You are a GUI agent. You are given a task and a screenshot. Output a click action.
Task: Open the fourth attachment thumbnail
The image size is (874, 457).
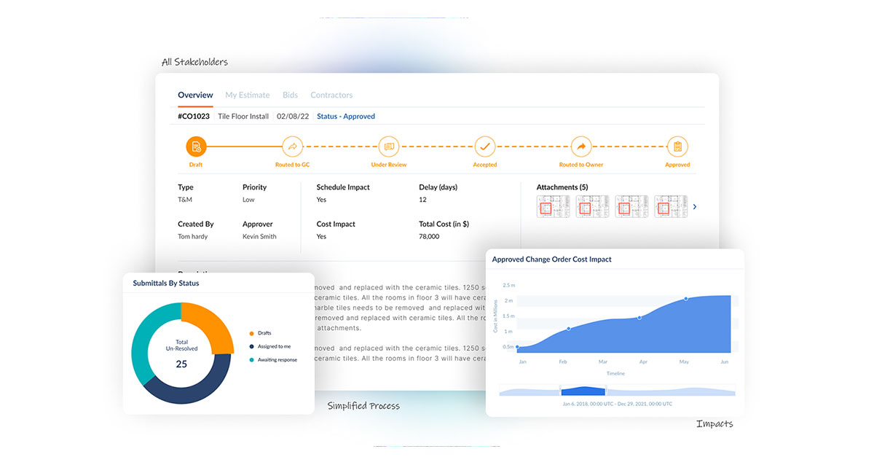(671, 206)
